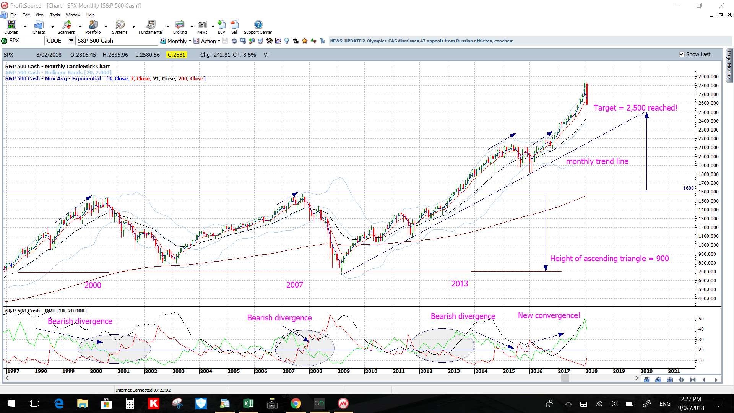Expand the Portfolio dropdown arrow
The width and height of the screenshot is (734, 413).
106,27
